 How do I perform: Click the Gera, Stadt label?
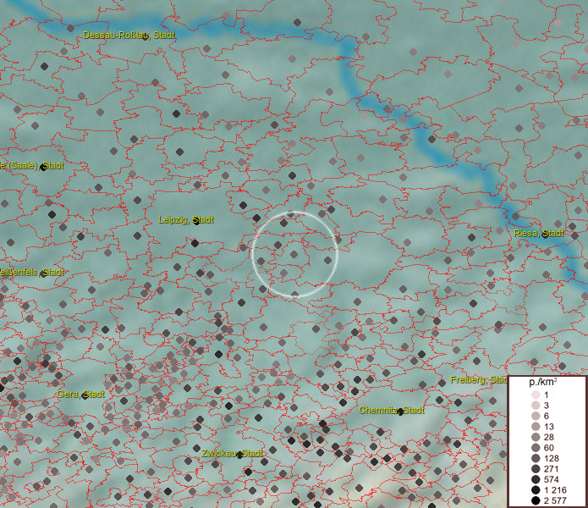coord(80,395)
